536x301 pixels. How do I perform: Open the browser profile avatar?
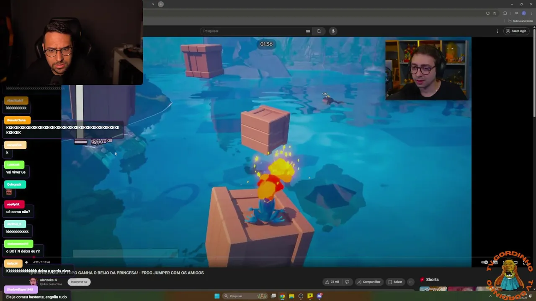pos(524,13)
